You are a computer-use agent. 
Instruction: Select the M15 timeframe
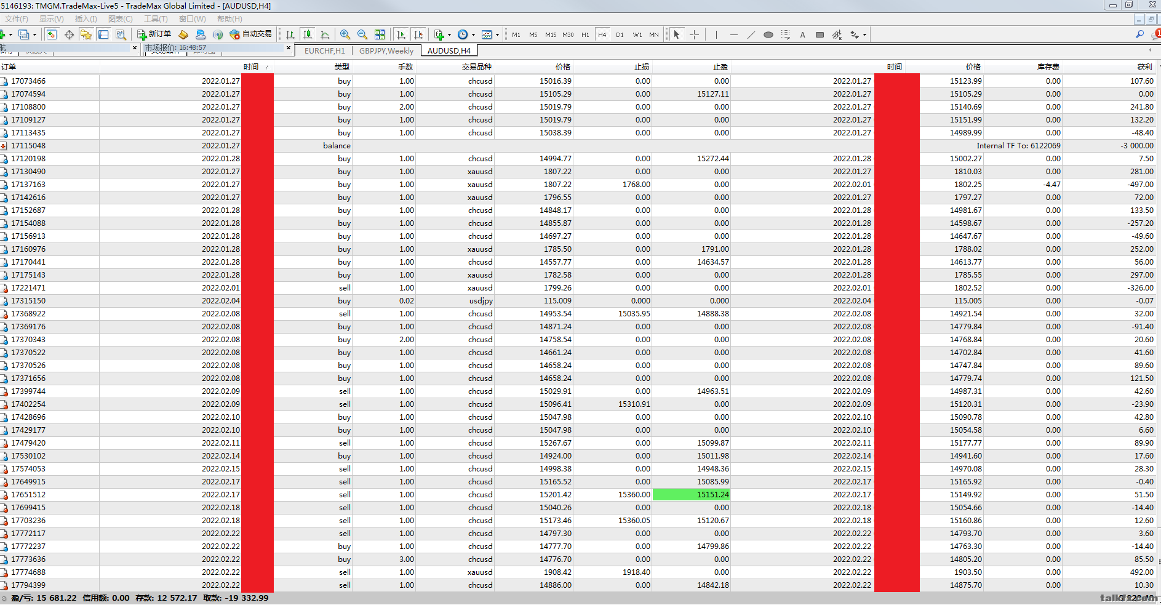(x=551, y=34)
